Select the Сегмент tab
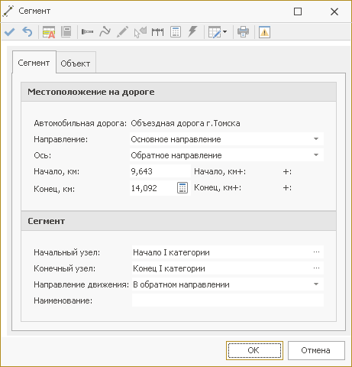352x367 pixels. pos(34,63)
